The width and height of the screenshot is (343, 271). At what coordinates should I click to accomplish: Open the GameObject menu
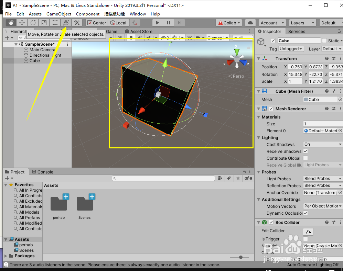point(59,14)
